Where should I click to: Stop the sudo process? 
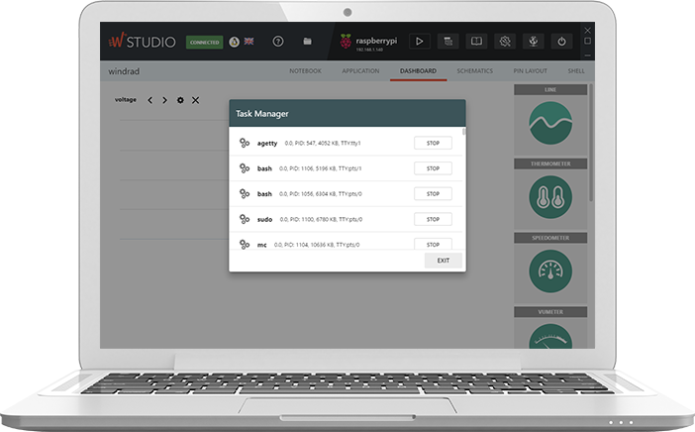pos(433,219)
